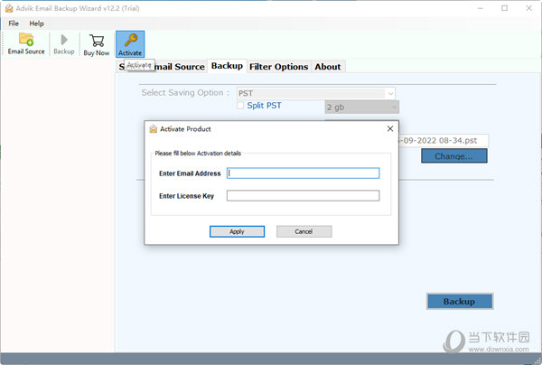Viewport: 542px width, 365px height.
Task: Click the destination path field ending in .pst
Action: 444,141
